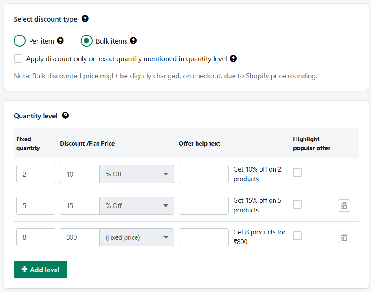Viewport: 371px width, 292px height.
Task: Delete the quantity 8 level row
Action: coord(344,237)
